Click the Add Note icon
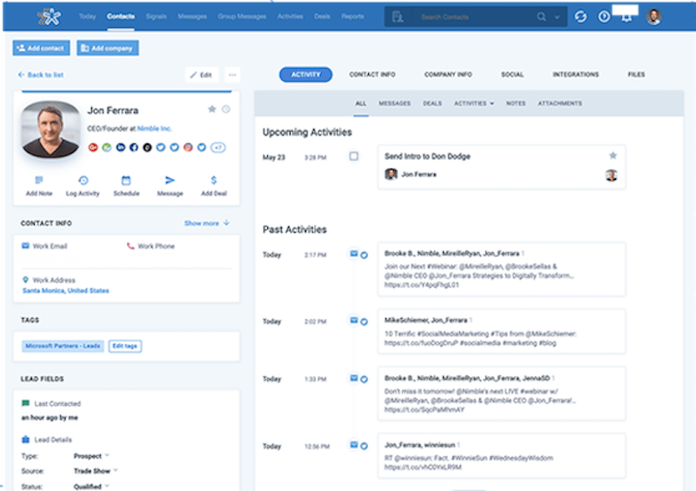Screen dimensions: 696x491 click(x=38, y=180)
